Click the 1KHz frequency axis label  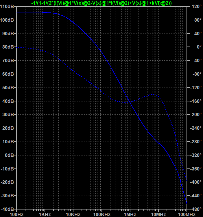click(45, 214)
